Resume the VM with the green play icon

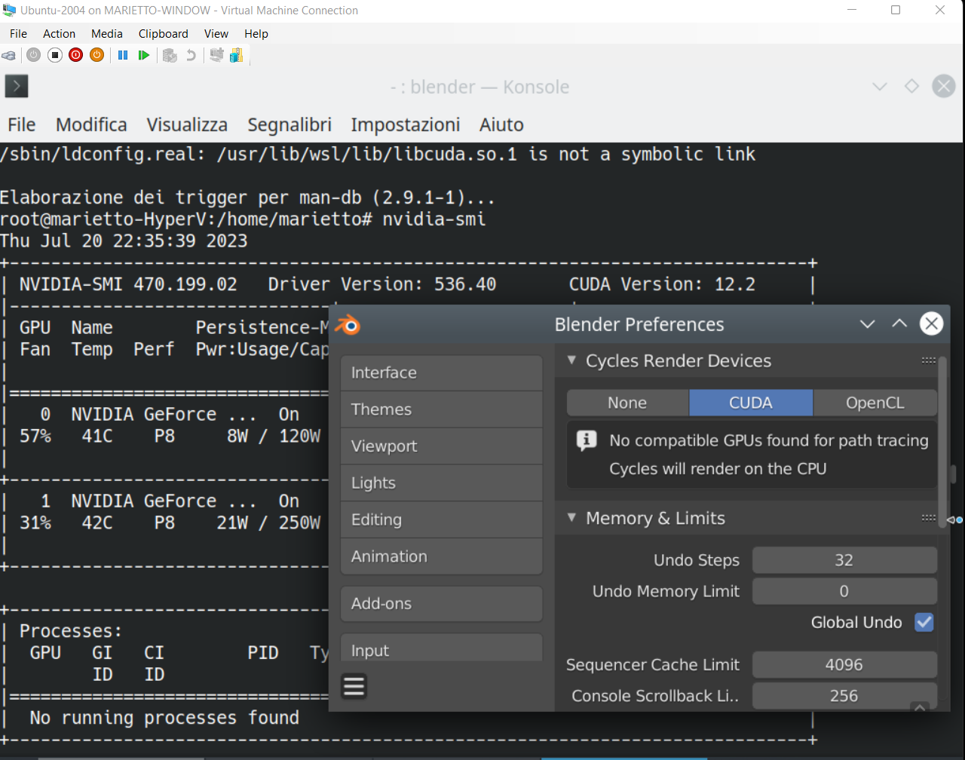(x=143, y=55)
